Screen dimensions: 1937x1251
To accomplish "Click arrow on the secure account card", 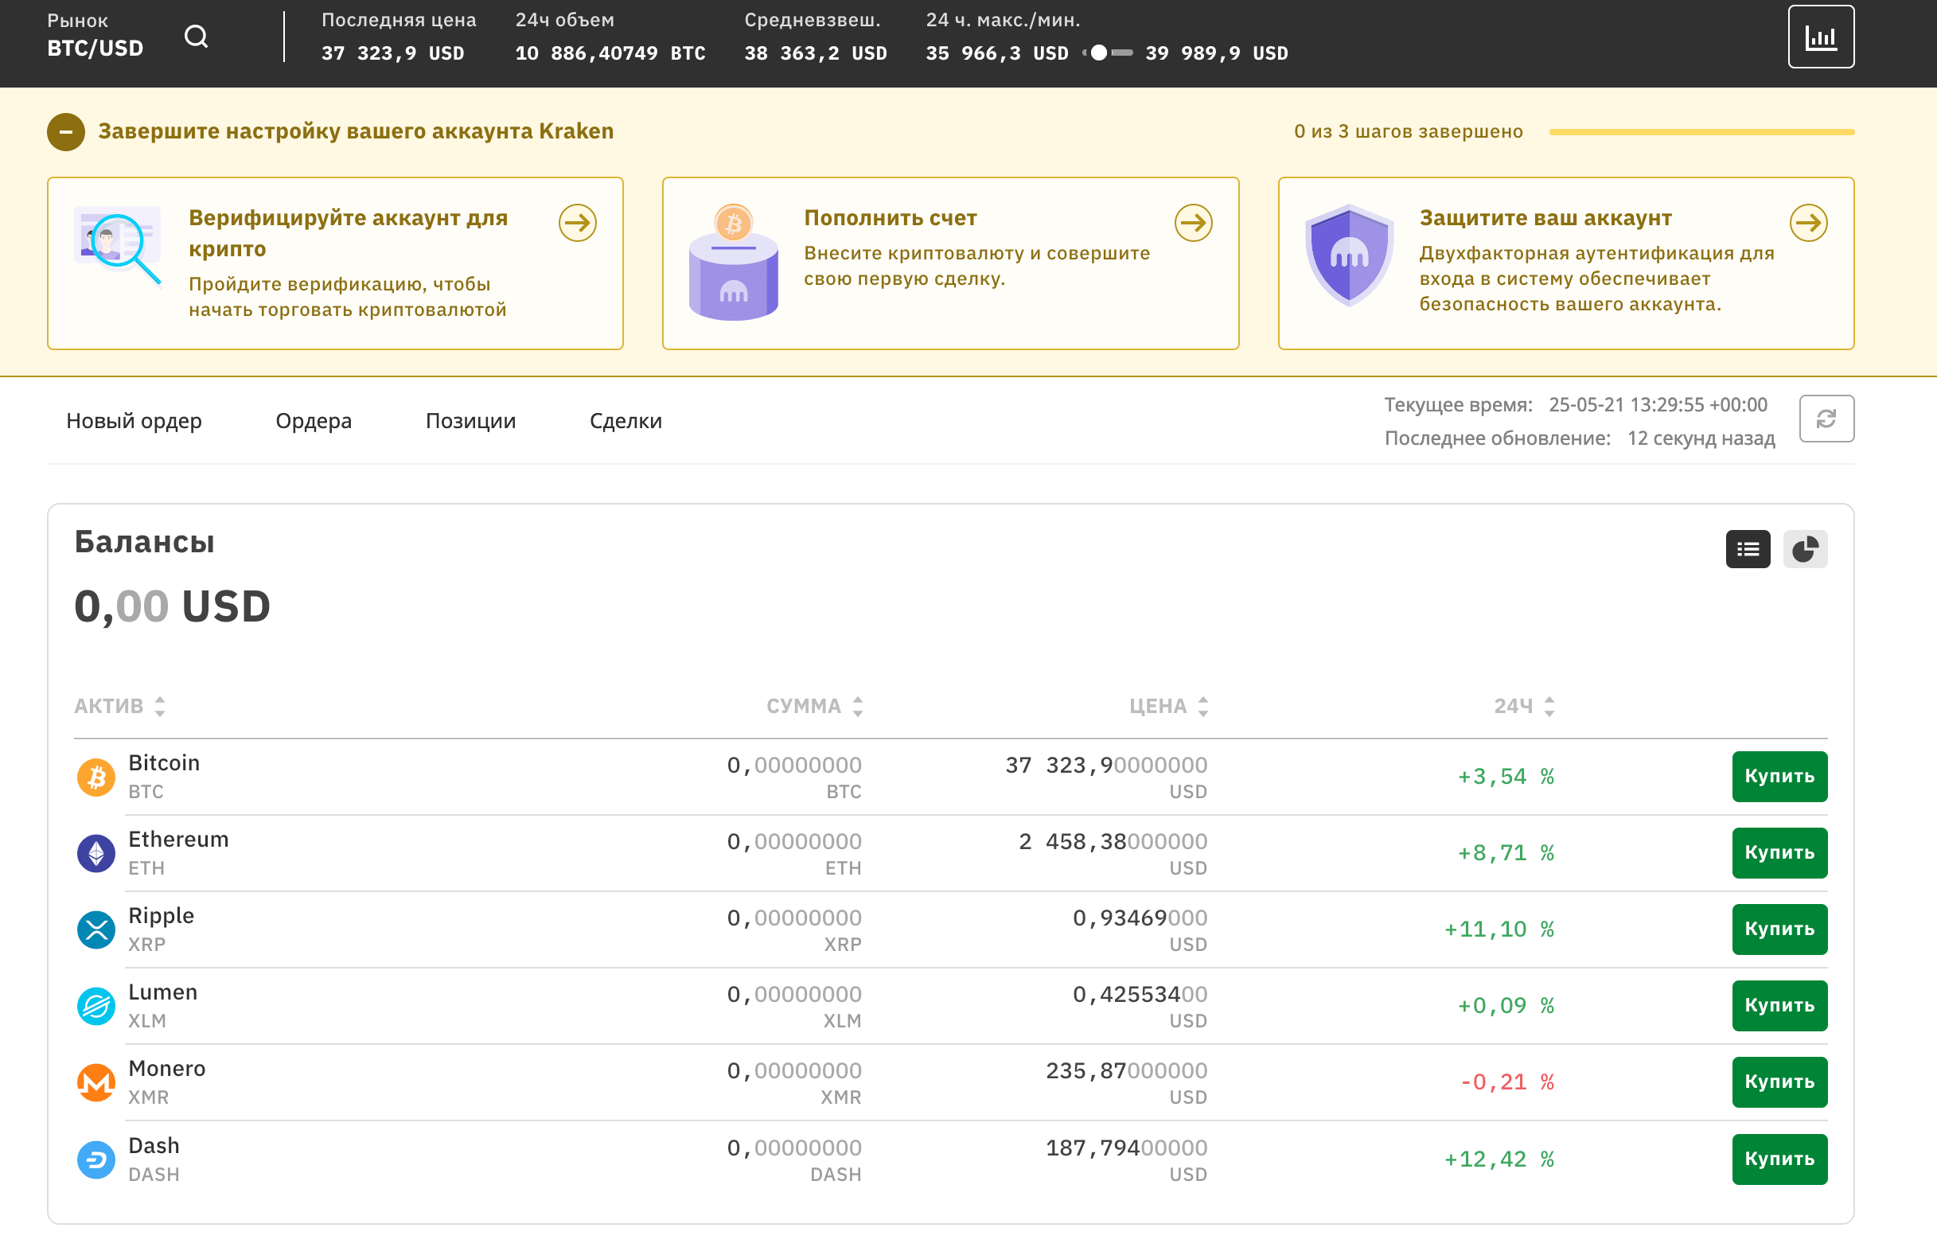I will (x=1808, y=223).
